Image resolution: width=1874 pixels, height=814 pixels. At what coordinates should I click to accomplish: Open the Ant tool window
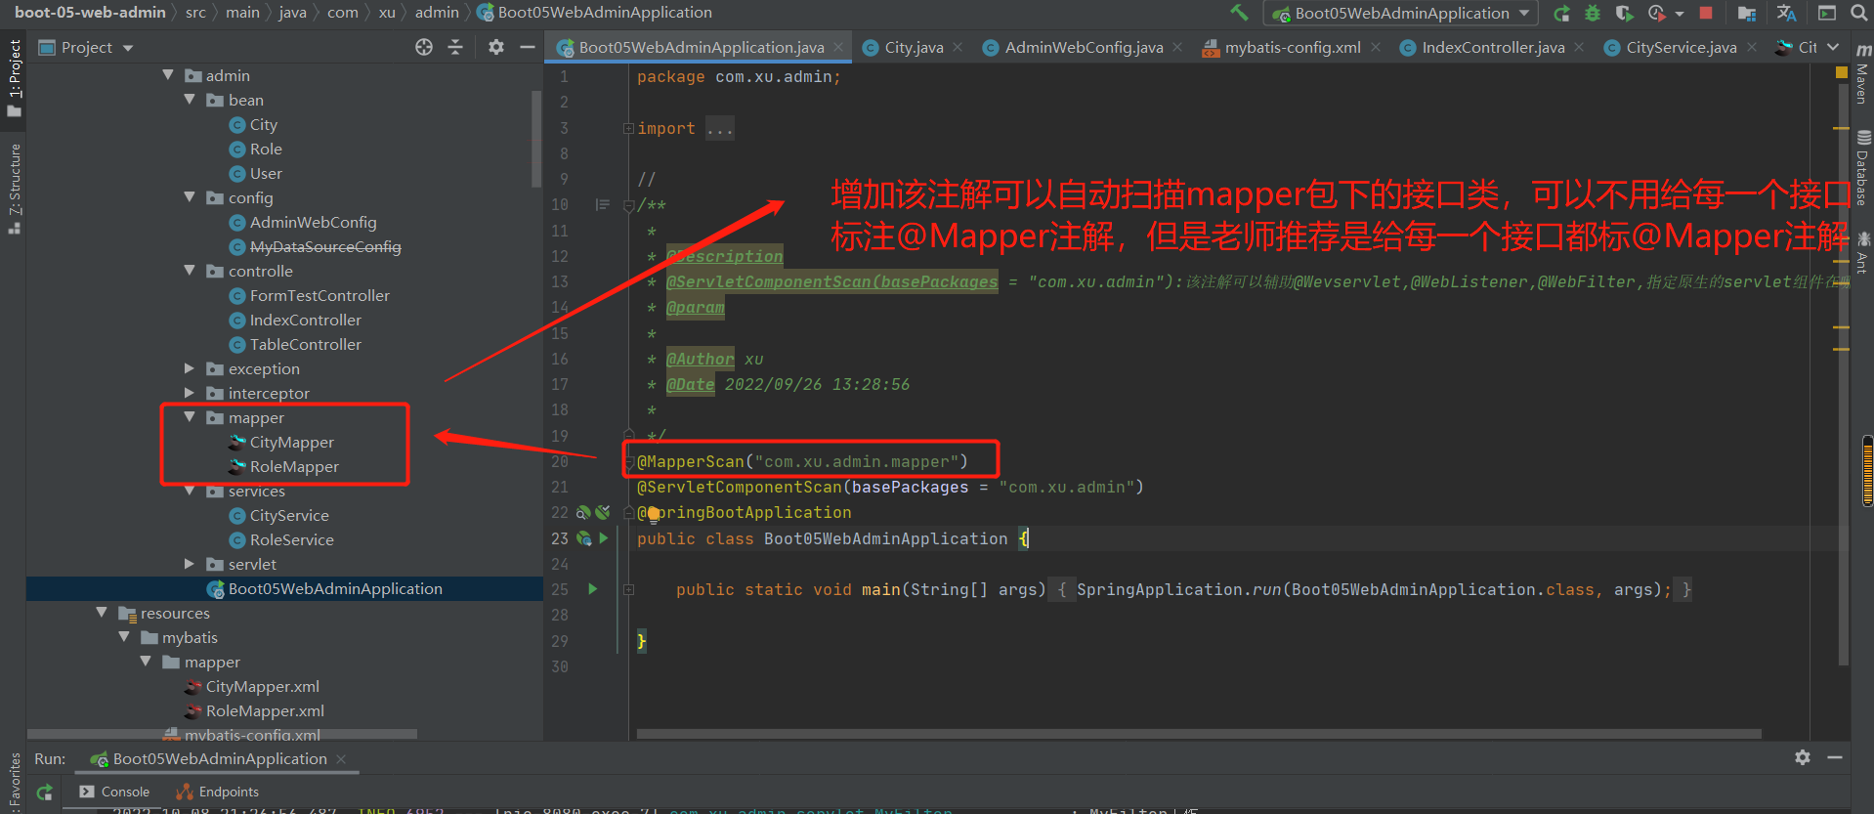tap(1862, 252)
